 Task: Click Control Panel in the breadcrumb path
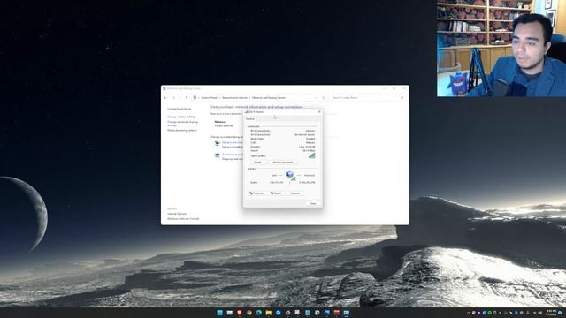(210, 98)
